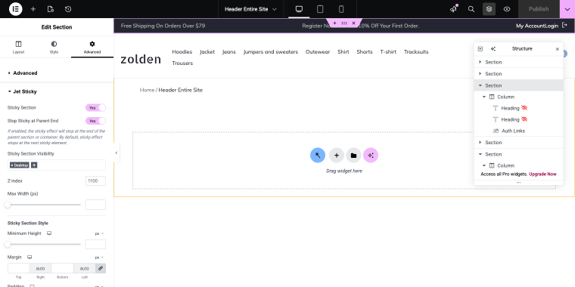Toggle visibility of the first Heading in Structure
The height and width of the screenshot is (287, 575).
tap(524, 108)
